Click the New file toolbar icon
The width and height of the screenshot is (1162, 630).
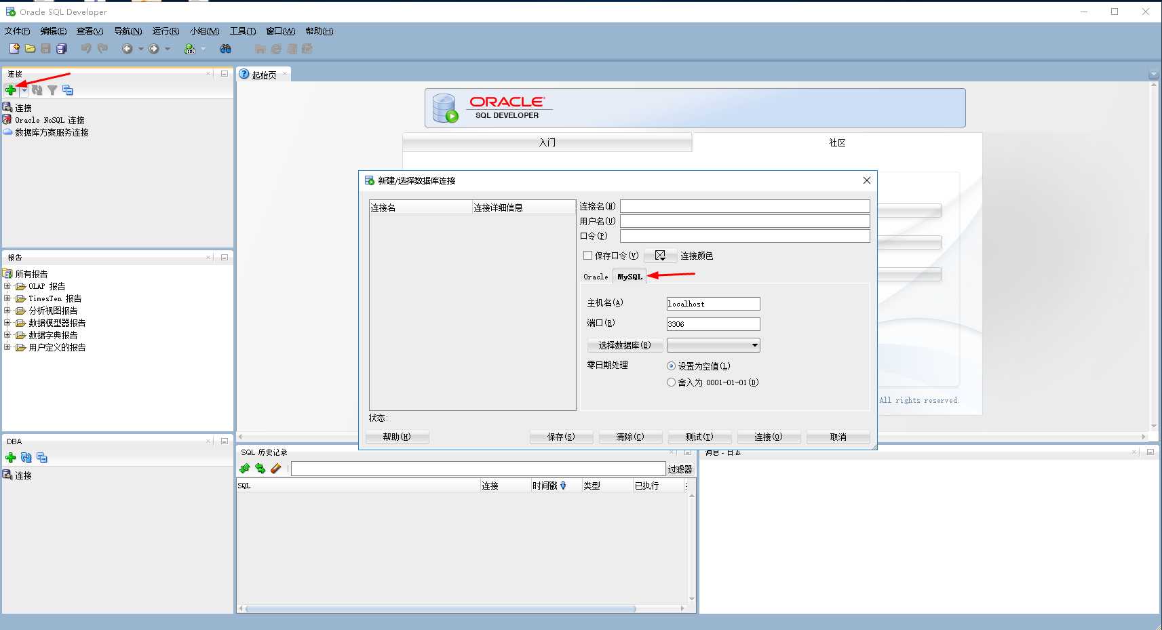[14, 49]
